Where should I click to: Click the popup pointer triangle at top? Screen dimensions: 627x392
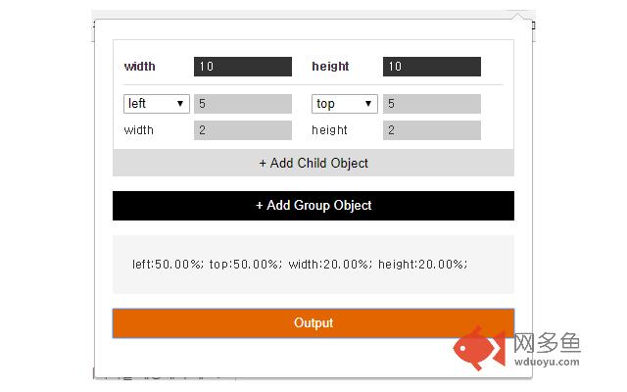pos(518,16)
